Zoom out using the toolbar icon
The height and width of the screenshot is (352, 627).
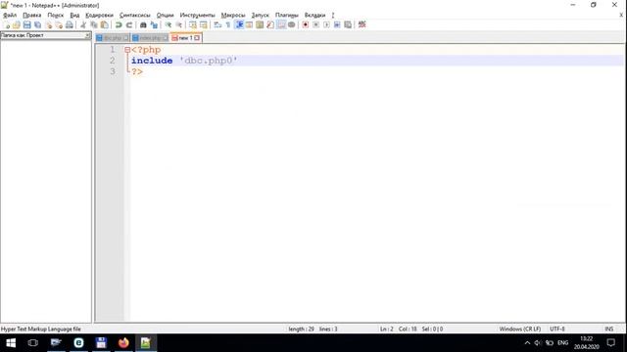[178, 24]
